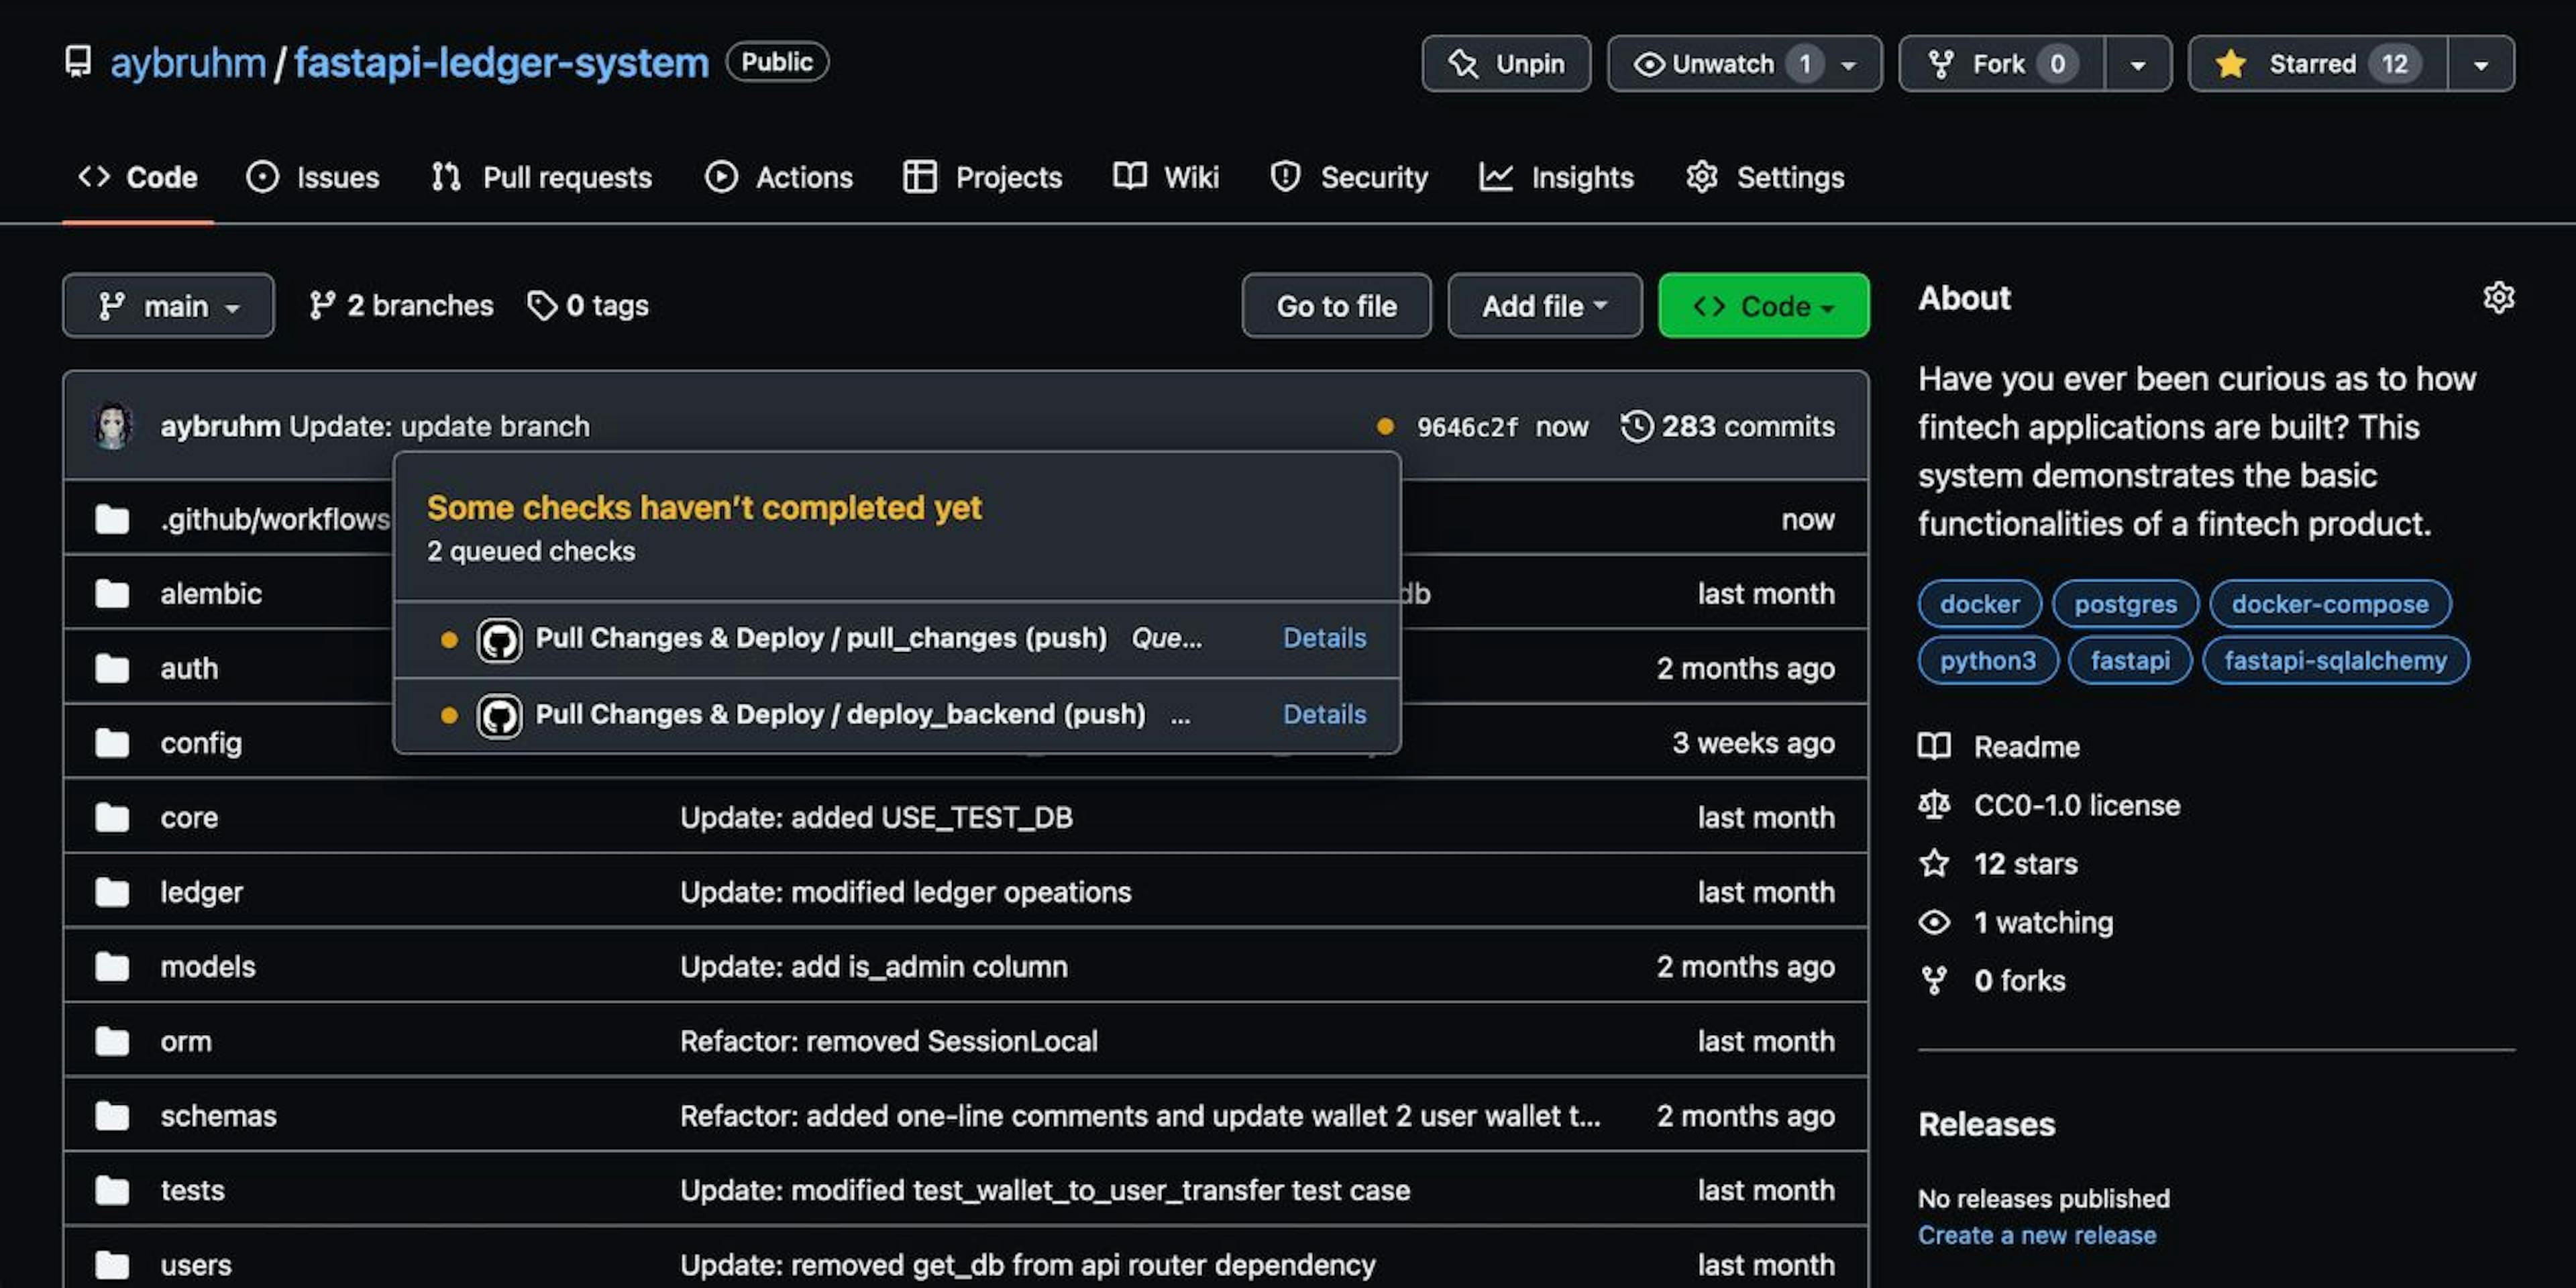Open the Insights tab

coord(1556,177)
